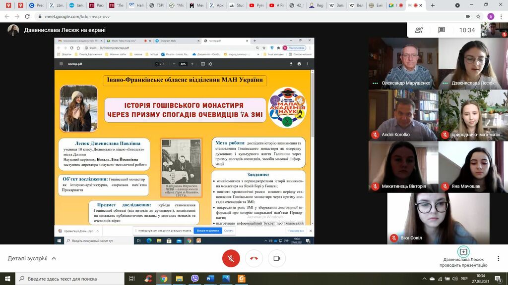Leave the call with the hang-up button
Viewport: 508px width, 285px height.
(x=254, y=258)
